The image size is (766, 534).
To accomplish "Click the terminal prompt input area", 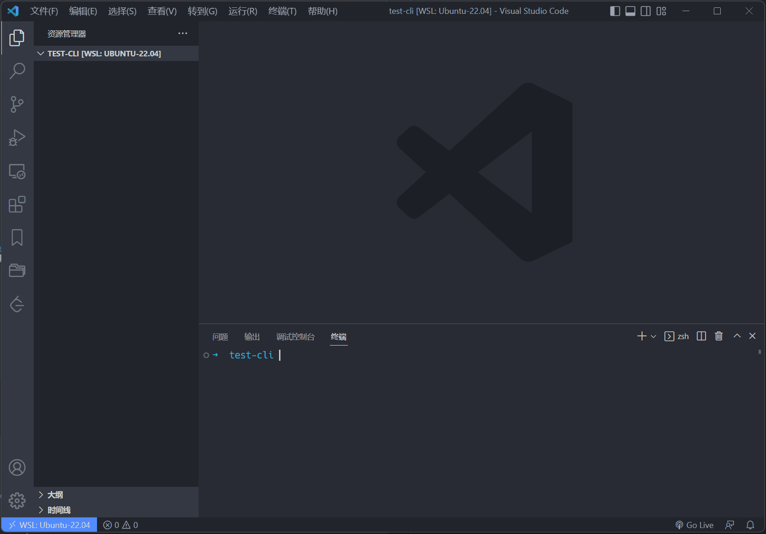I will (x=280, y=355).
